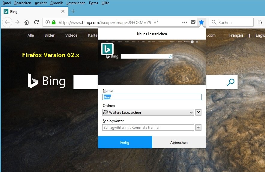The image size is (265, 172).
Task: Open the Extras menu
Action: pyautogui.click(x=94, y=3)
